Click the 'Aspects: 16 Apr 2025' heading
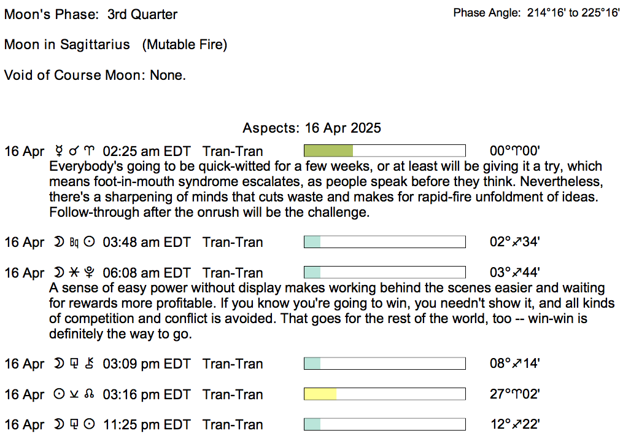This screenshot has width=631, height=441. point(312,128)
